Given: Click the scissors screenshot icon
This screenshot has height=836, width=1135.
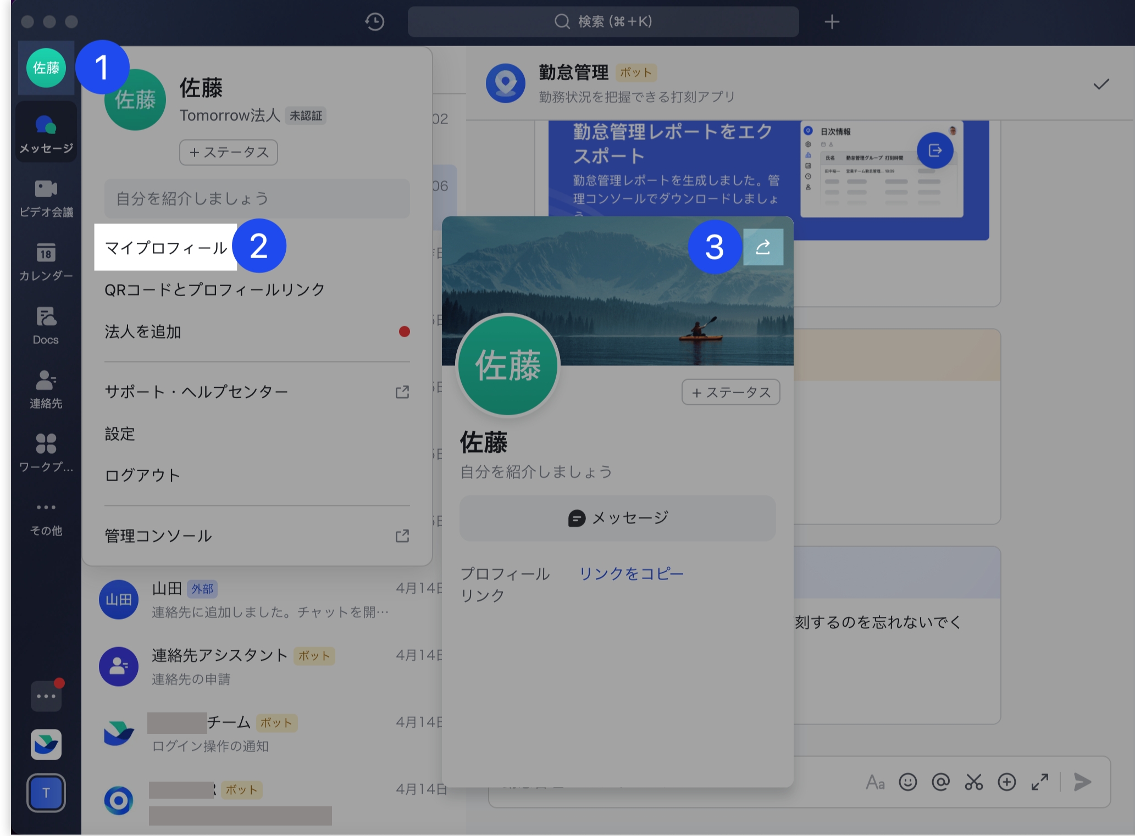Looking at the screenshot, I should tap(974, 782).
